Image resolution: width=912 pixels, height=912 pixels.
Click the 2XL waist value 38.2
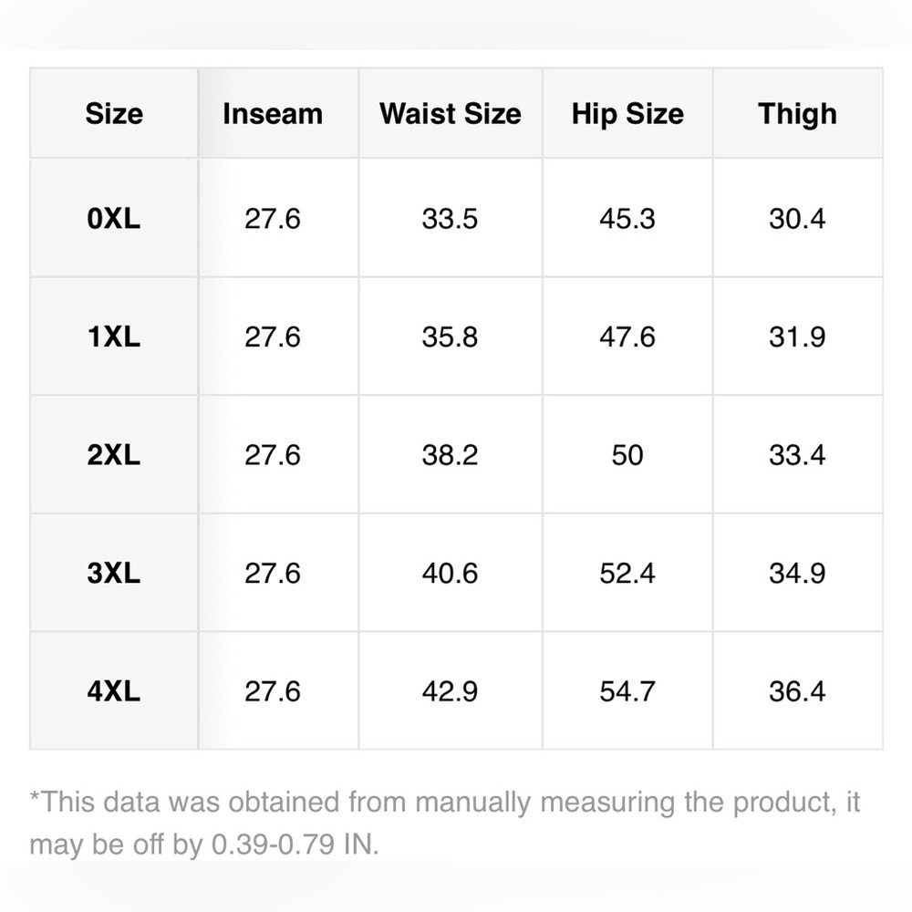tap(450, 455)
